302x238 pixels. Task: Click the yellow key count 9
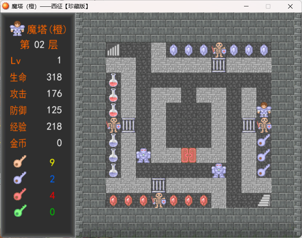pyautogui.click(x=52, y=162)
